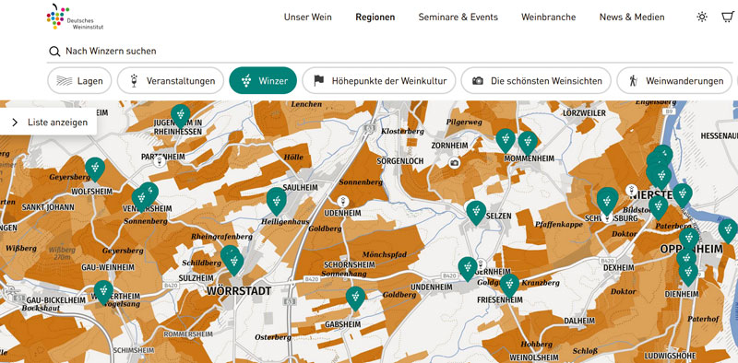738x363 pixels.
Task: Select winery pin at Vendersheim
Action: pyautogui.click(x=141, y=199)
